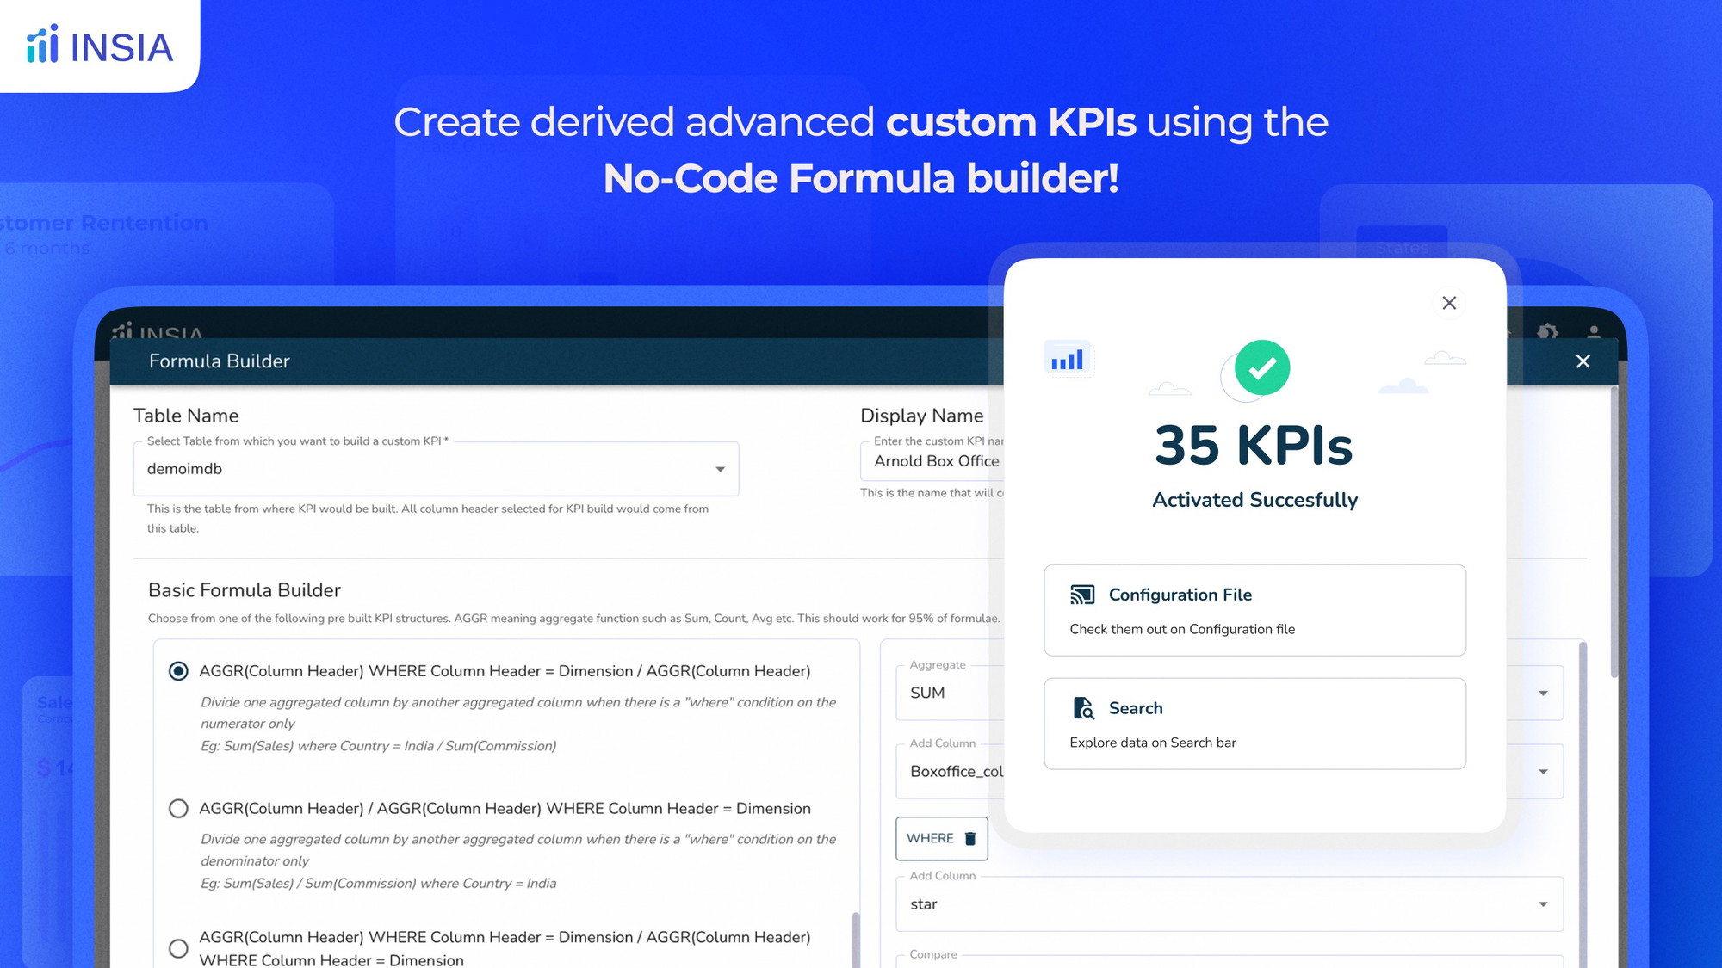Click the '35 KPIs' text
The image size is (1722, 968).
1254,446
